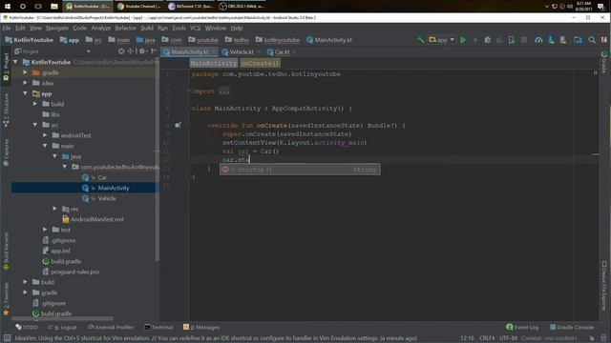This screenshot has height=343, width=611.
Task: Click onCreate() breadcrumb above the code
Action: [x=260, y=63]
